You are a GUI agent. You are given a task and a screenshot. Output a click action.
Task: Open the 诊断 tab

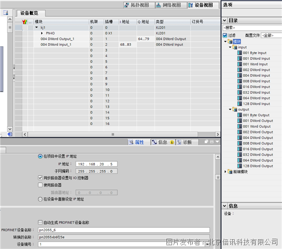(x=187, y=142)
